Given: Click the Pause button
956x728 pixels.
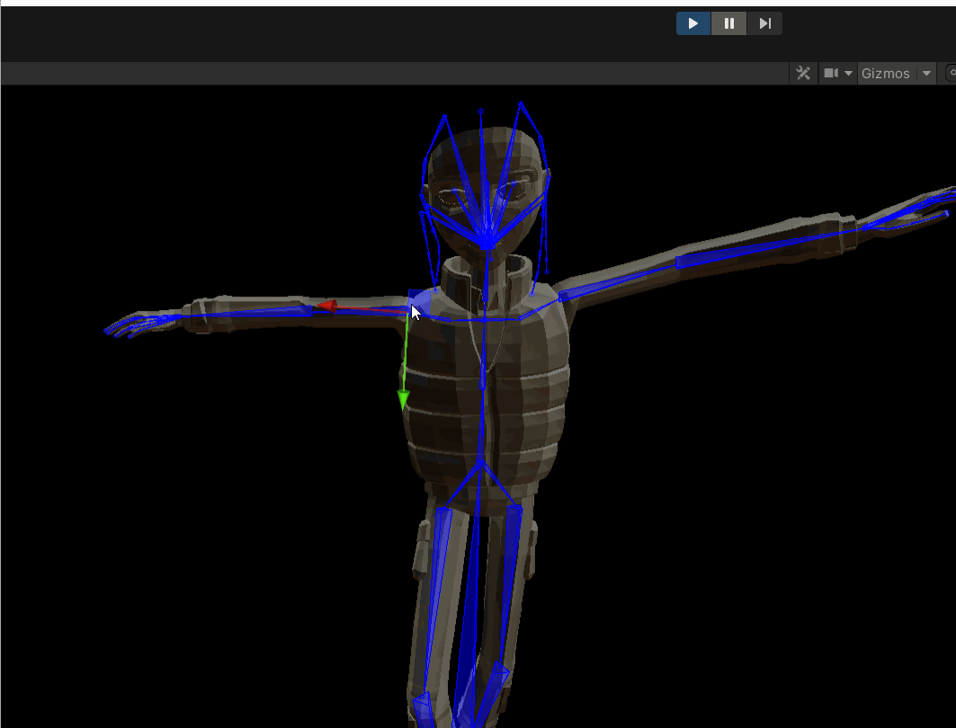Looking at the screenshot, I should click(x=728, y=22).
